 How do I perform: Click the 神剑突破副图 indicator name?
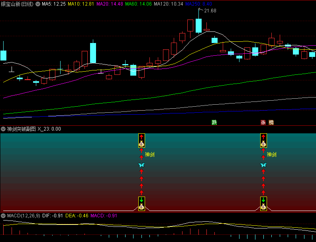22,129
